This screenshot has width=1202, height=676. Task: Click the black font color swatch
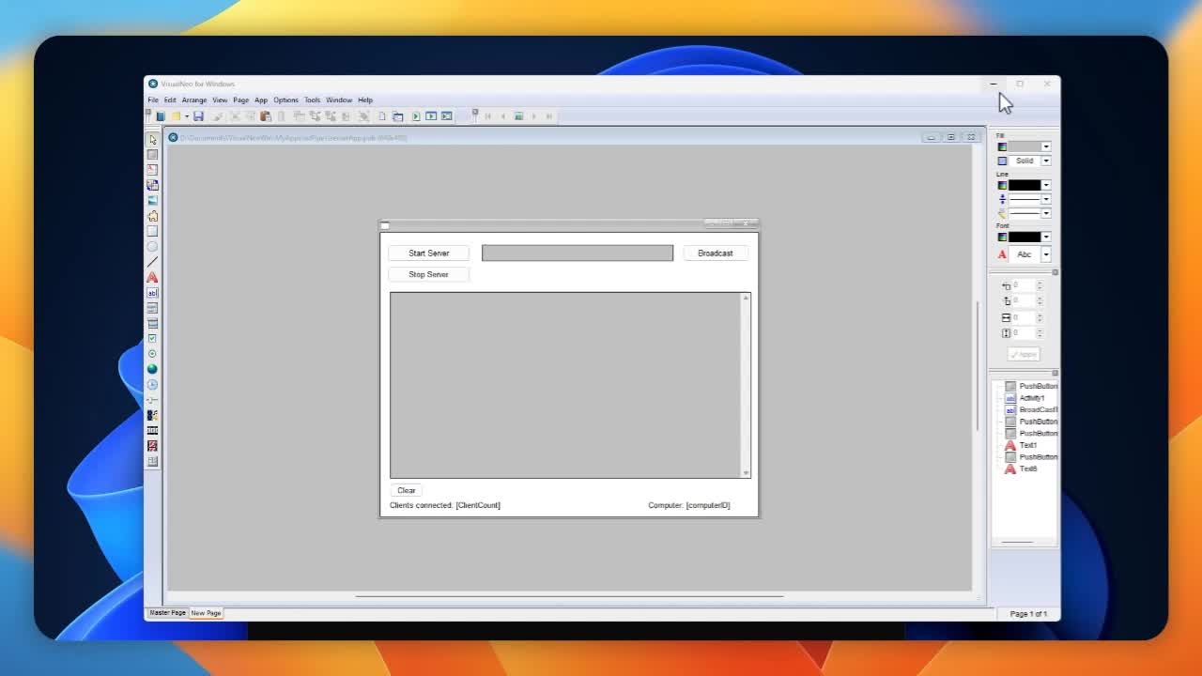(1024, 238)
